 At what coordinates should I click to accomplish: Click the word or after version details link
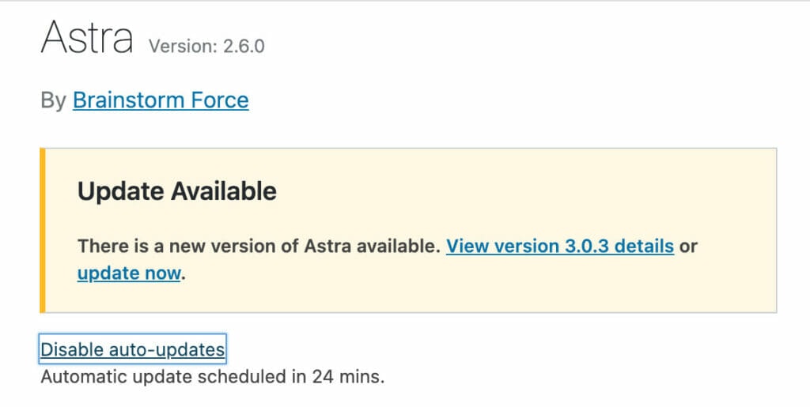pos(689,247)
